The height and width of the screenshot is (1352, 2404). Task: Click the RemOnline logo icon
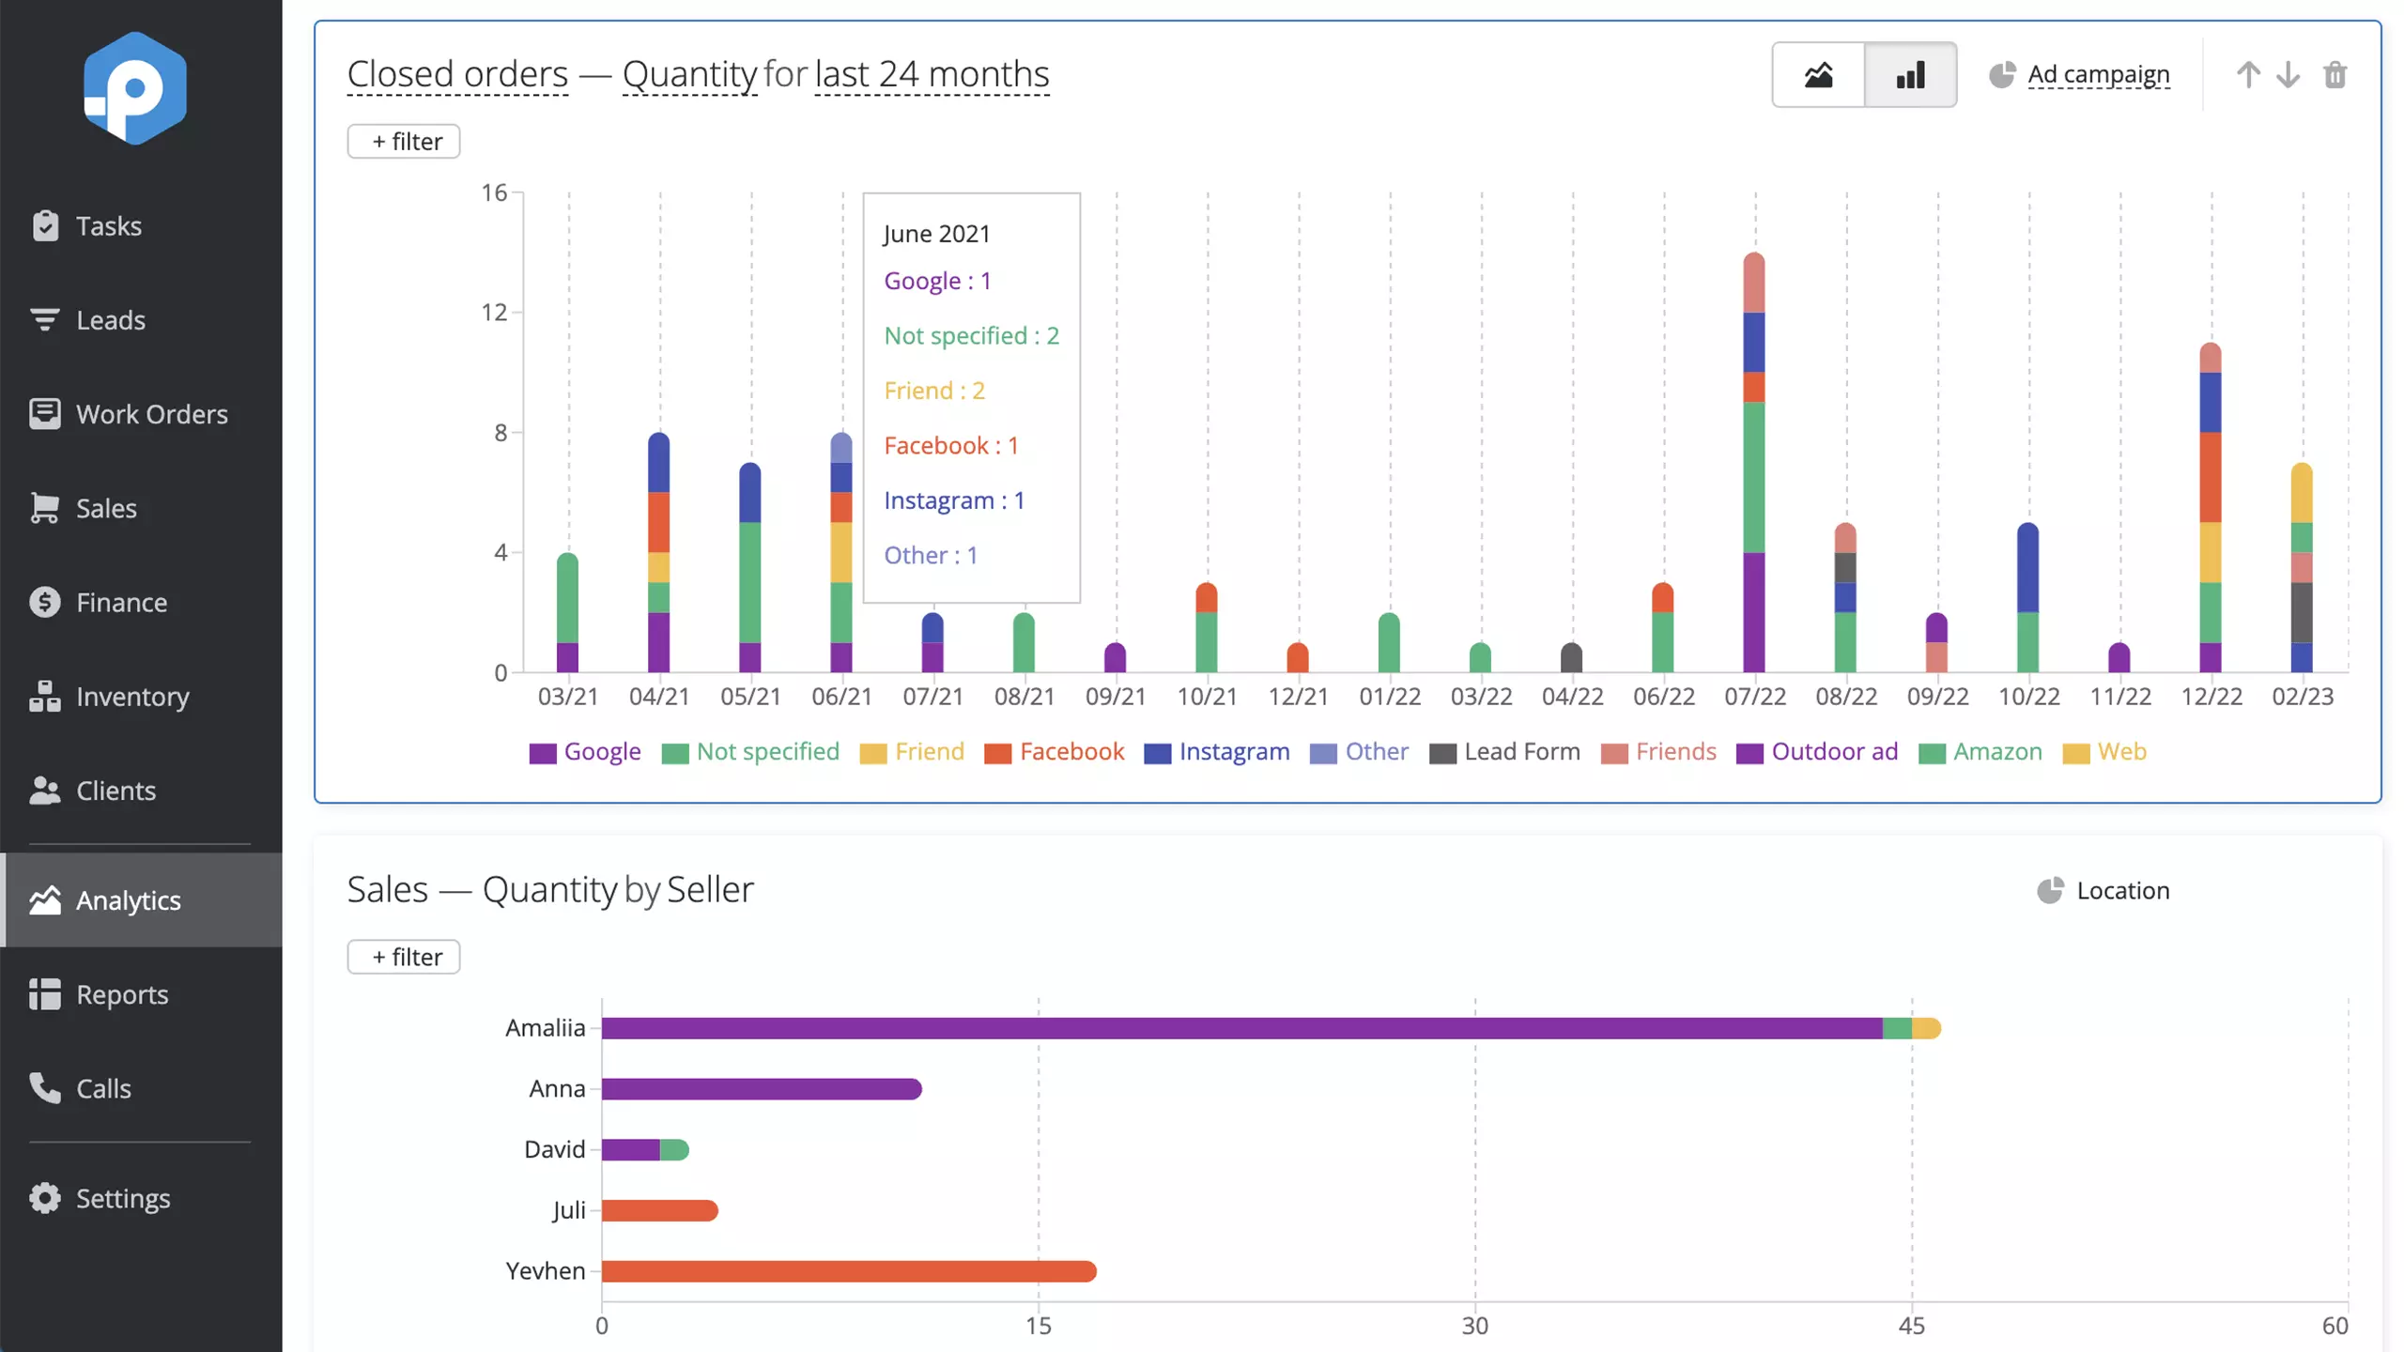point(135,88)
